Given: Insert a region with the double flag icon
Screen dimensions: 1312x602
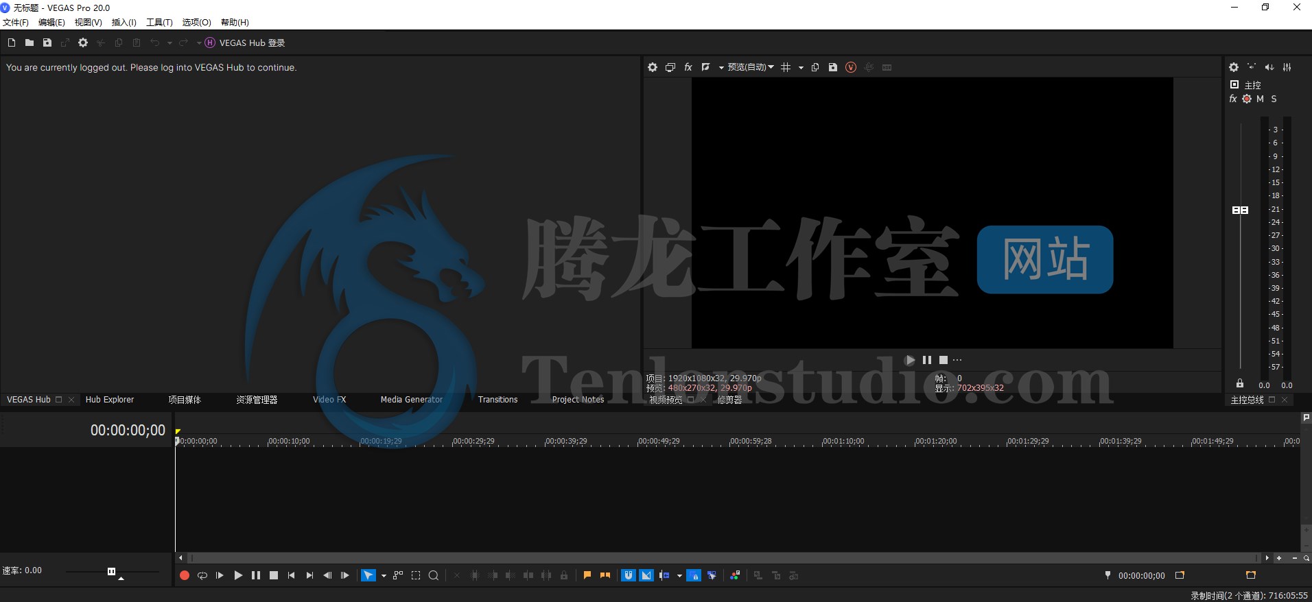Looking at the screenshot, I should (x=605, y=575).
